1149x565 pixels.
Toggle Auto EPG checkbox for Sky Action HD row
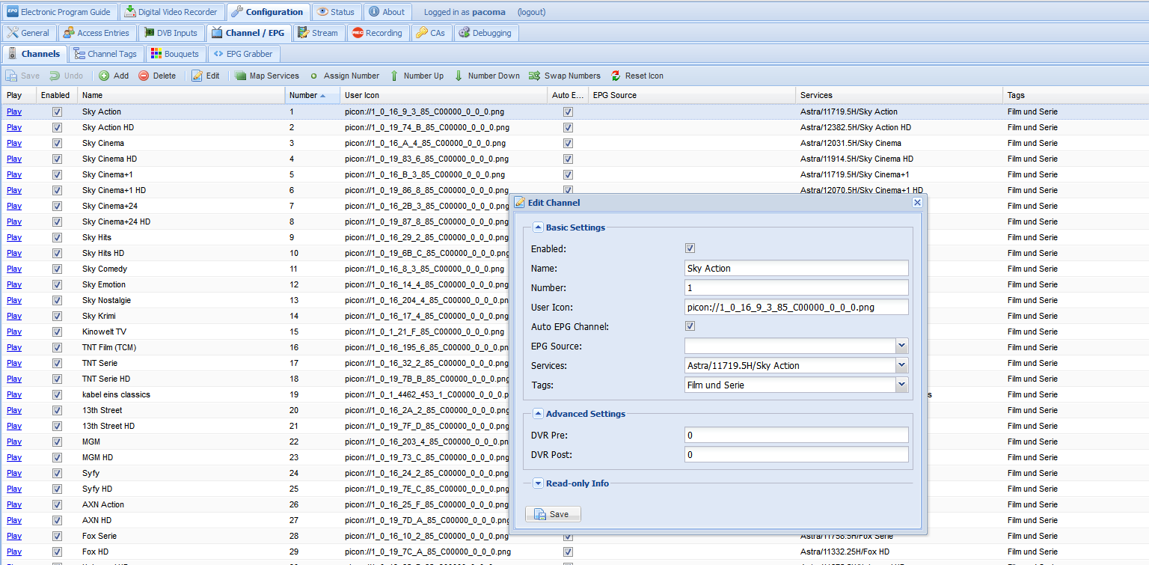click(x=568, y=127)
